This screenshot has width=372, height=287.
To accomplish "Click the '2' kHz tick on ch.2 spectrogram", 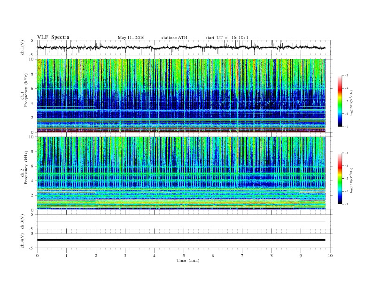I will pos(33,196).
